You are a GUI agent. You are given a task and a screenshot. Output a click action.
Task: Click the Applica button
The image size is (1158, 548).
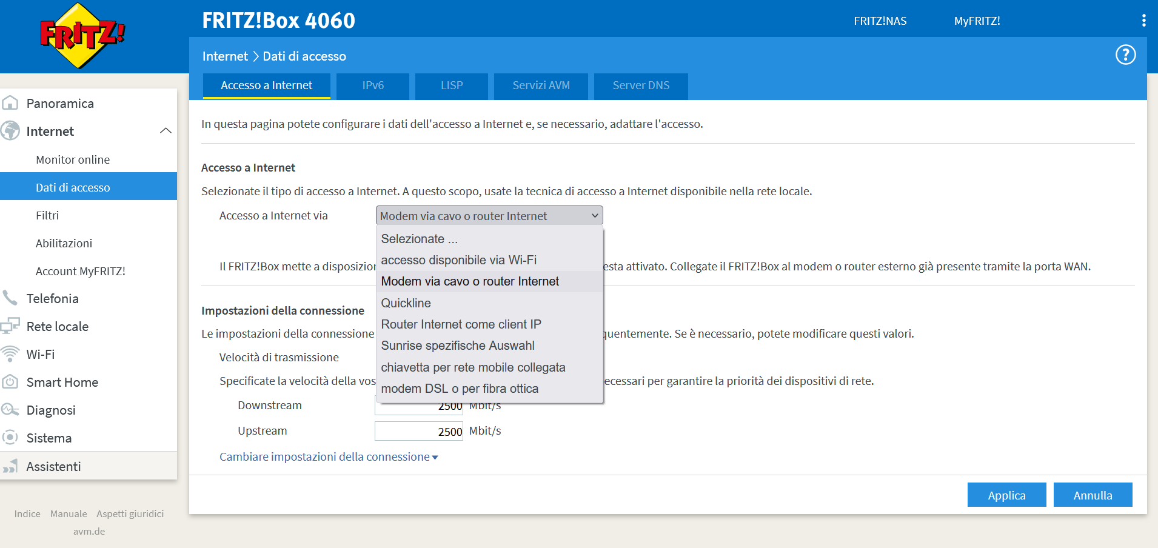[x=1007, y=495]
